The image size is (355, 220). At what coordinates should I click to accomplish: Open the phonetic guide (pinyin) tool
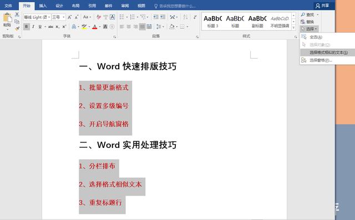point(105,17)
